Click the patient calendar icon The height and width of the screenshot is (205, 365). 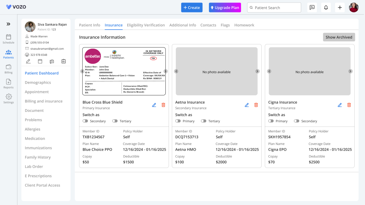[x=40, y=61]
